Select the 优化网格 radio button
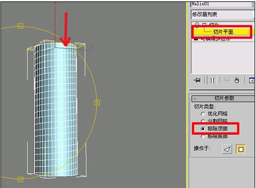256x188 pixels. coord(203,114)
